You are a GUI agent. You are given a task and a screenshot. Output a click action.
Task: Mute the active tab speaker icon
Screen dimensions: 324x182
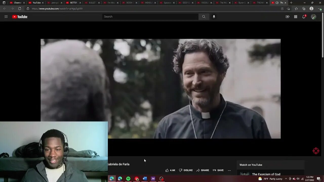pos(277,3)
